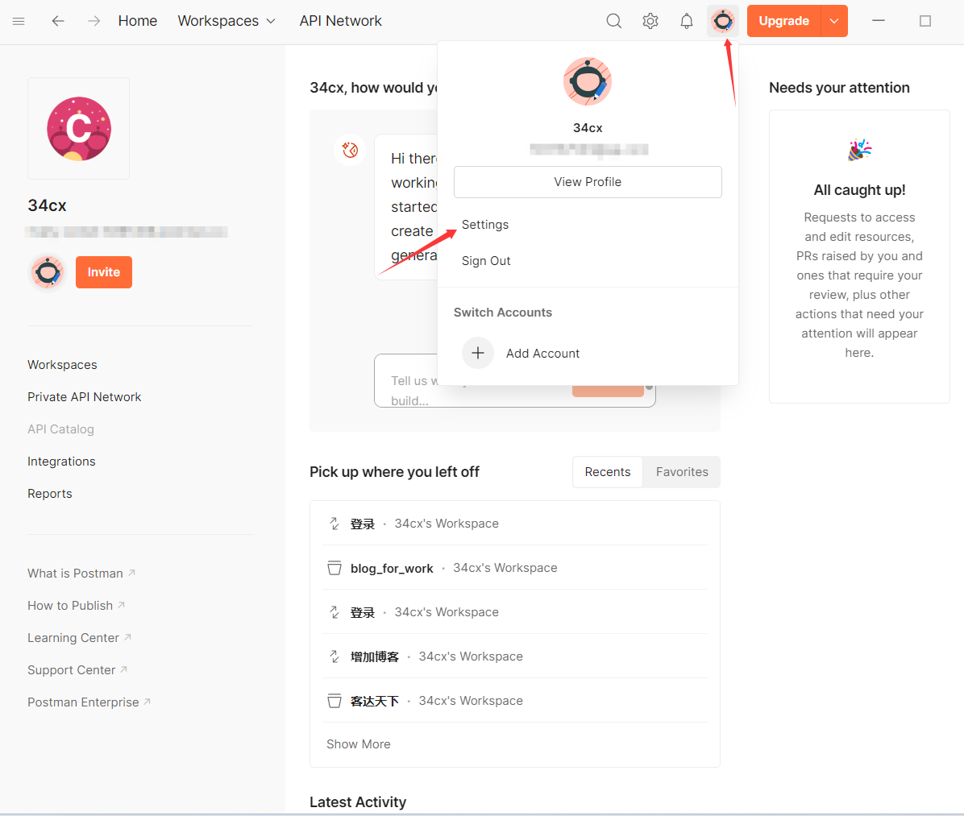Click collection icon beside blog_for_work

[x=334, y=568]
